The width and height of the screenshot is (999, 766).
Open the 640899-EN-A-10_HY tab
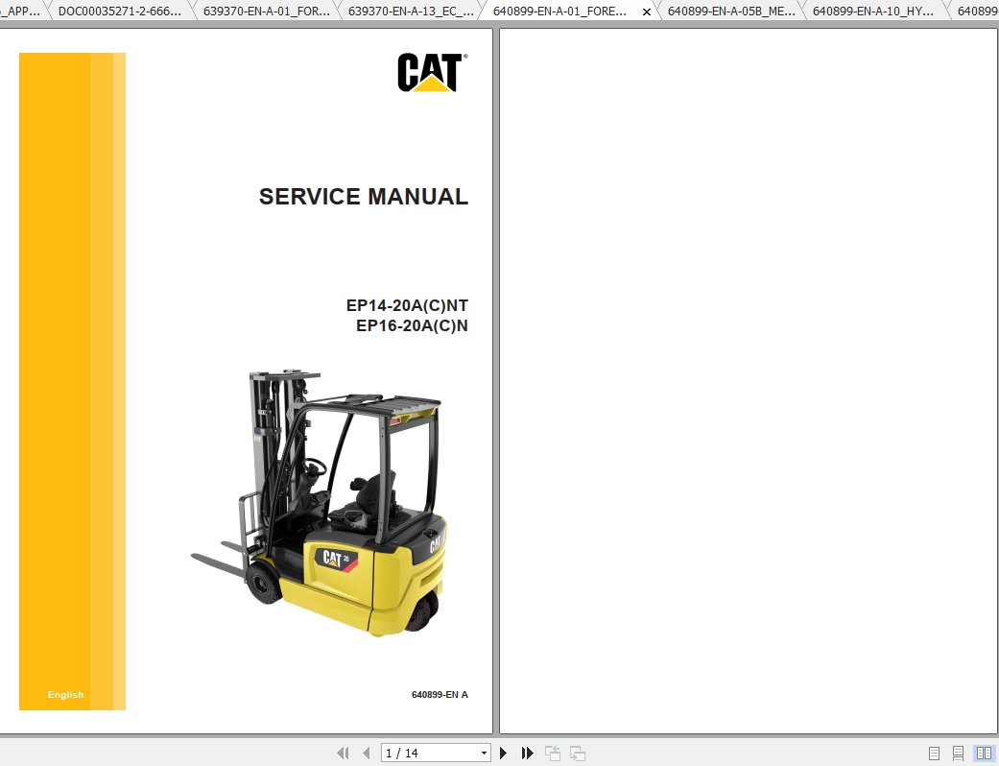pyautogui.click(x=871, y=11)
